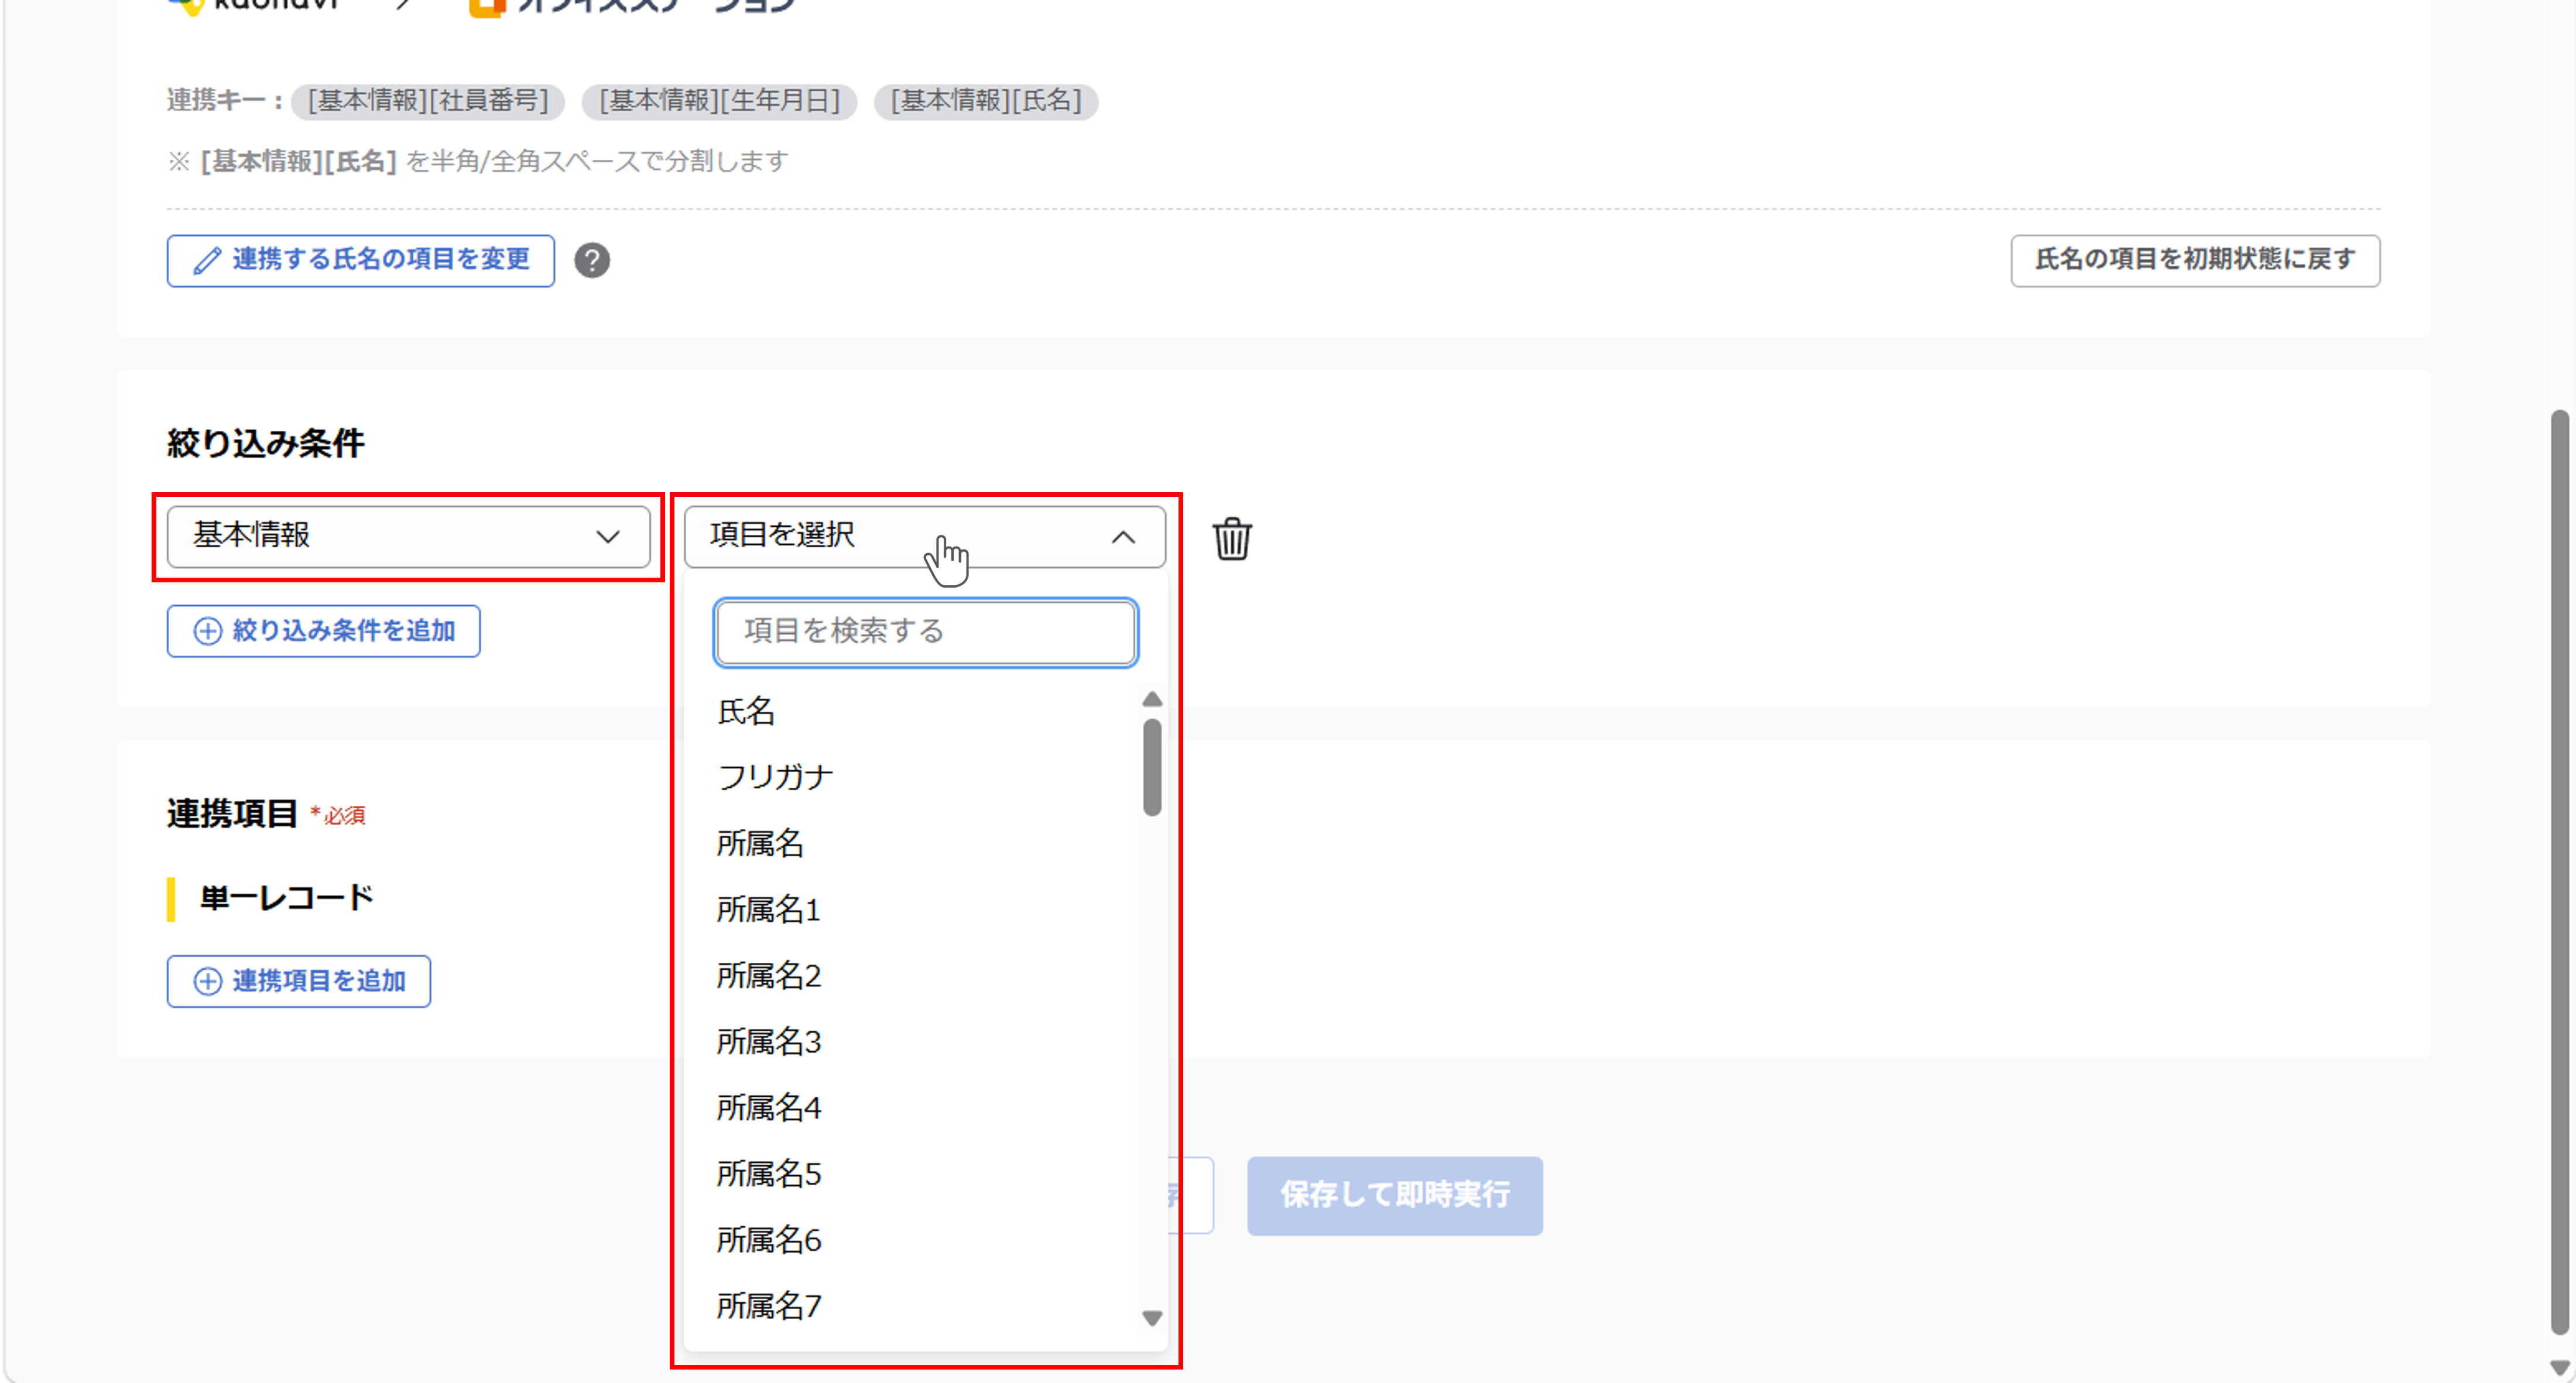This screenshot has width=2576, height=1383.
Task: Click dropdown list scroll up arrow
Action: point(1152,699)
